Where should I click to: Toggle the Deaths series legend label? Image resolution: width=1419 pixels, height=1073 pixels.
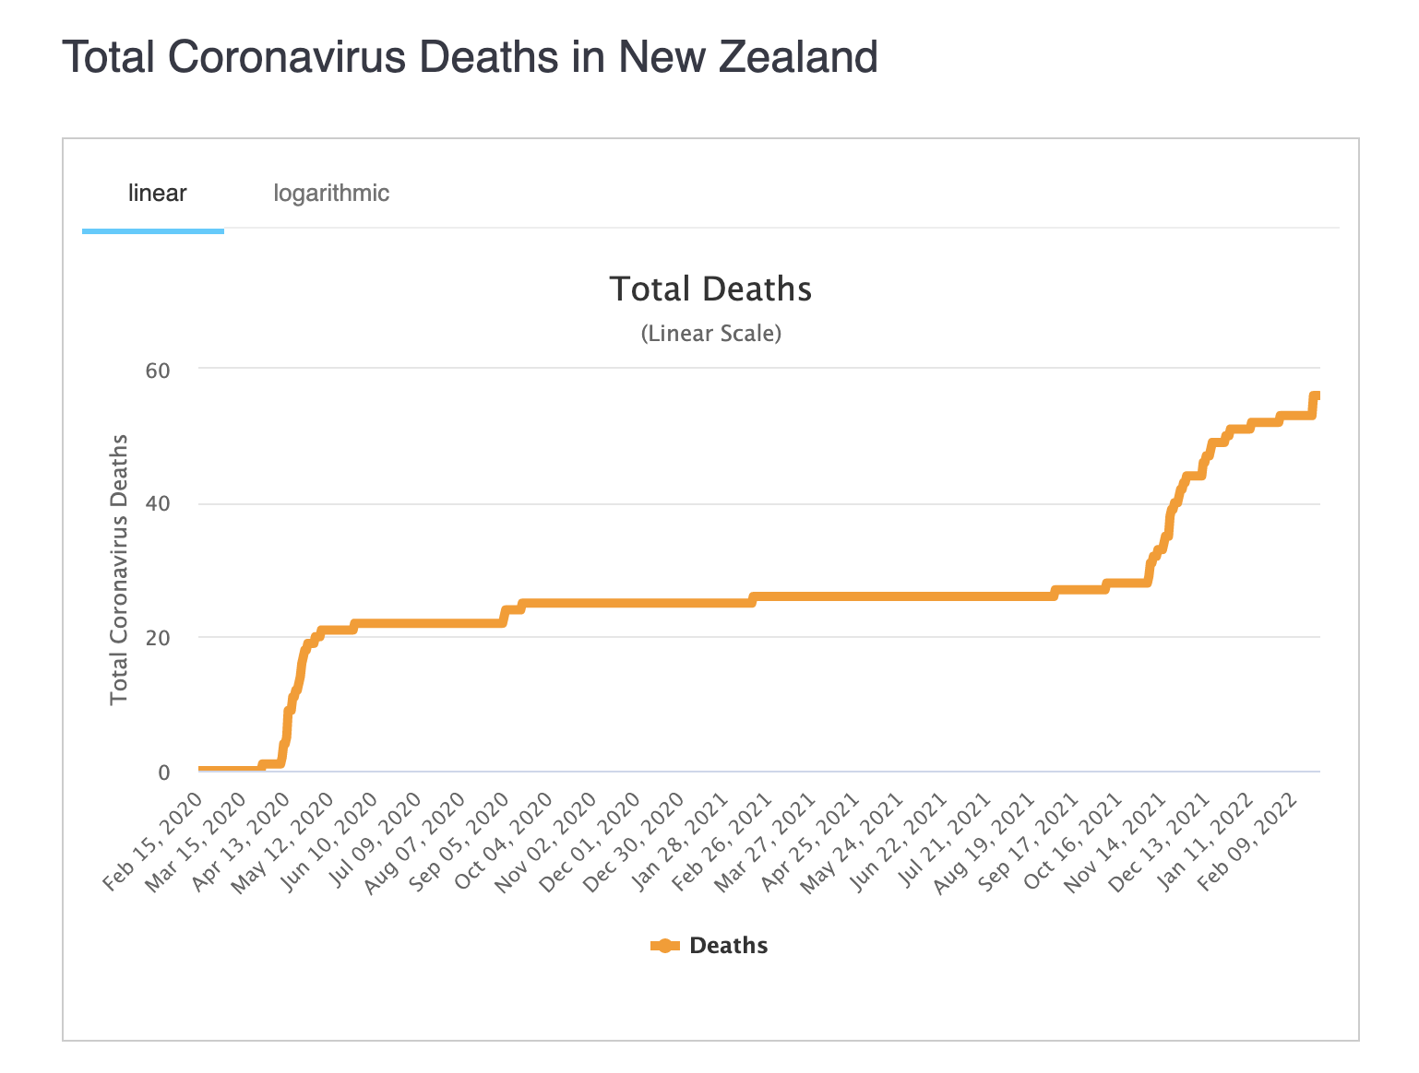(x=728, y=946)
